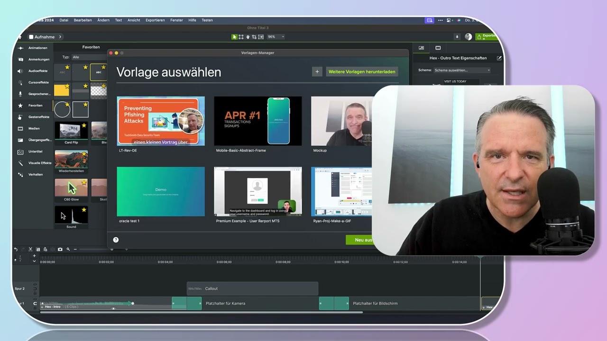Click the camera snapshot icon in timeline toolbar
This screenshot has width=607, height=341.
60,249
